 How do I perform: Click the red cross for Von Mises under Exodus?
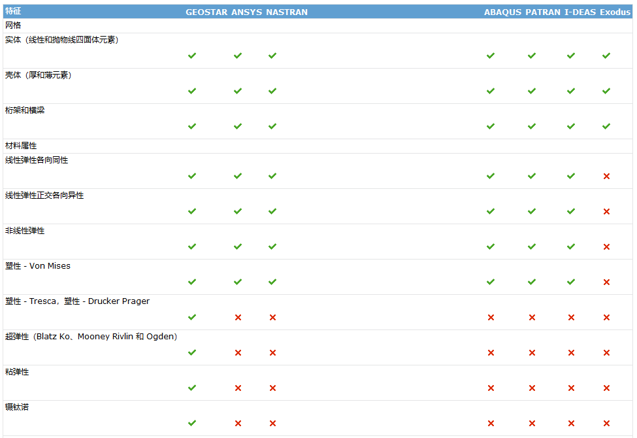pos(606,282)
